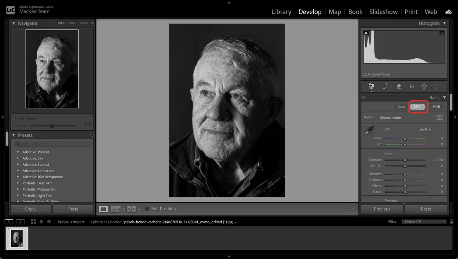The image size is (458, 259).
Task: Click the add preset plus icon
Action: pyautogui.click(x=90, y=135)
